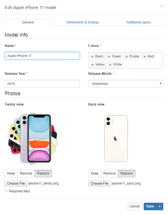Select Replace for Back view photo
The image size is (168, 215).
[x=126, y=173]
